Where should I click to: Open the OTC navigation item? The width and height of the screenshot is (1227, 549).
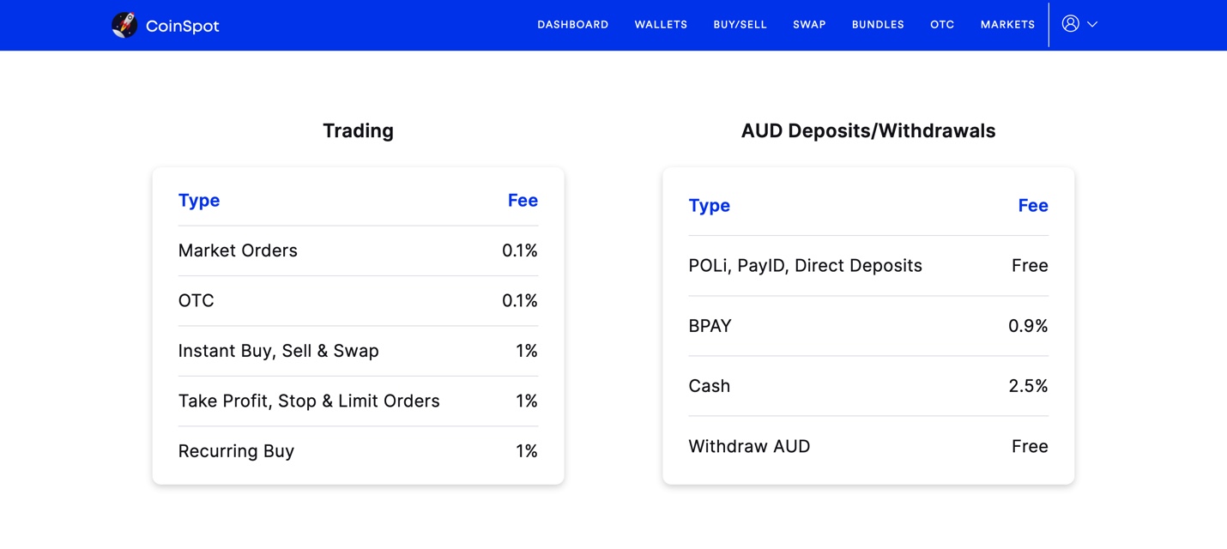click(x=942, y=25)
